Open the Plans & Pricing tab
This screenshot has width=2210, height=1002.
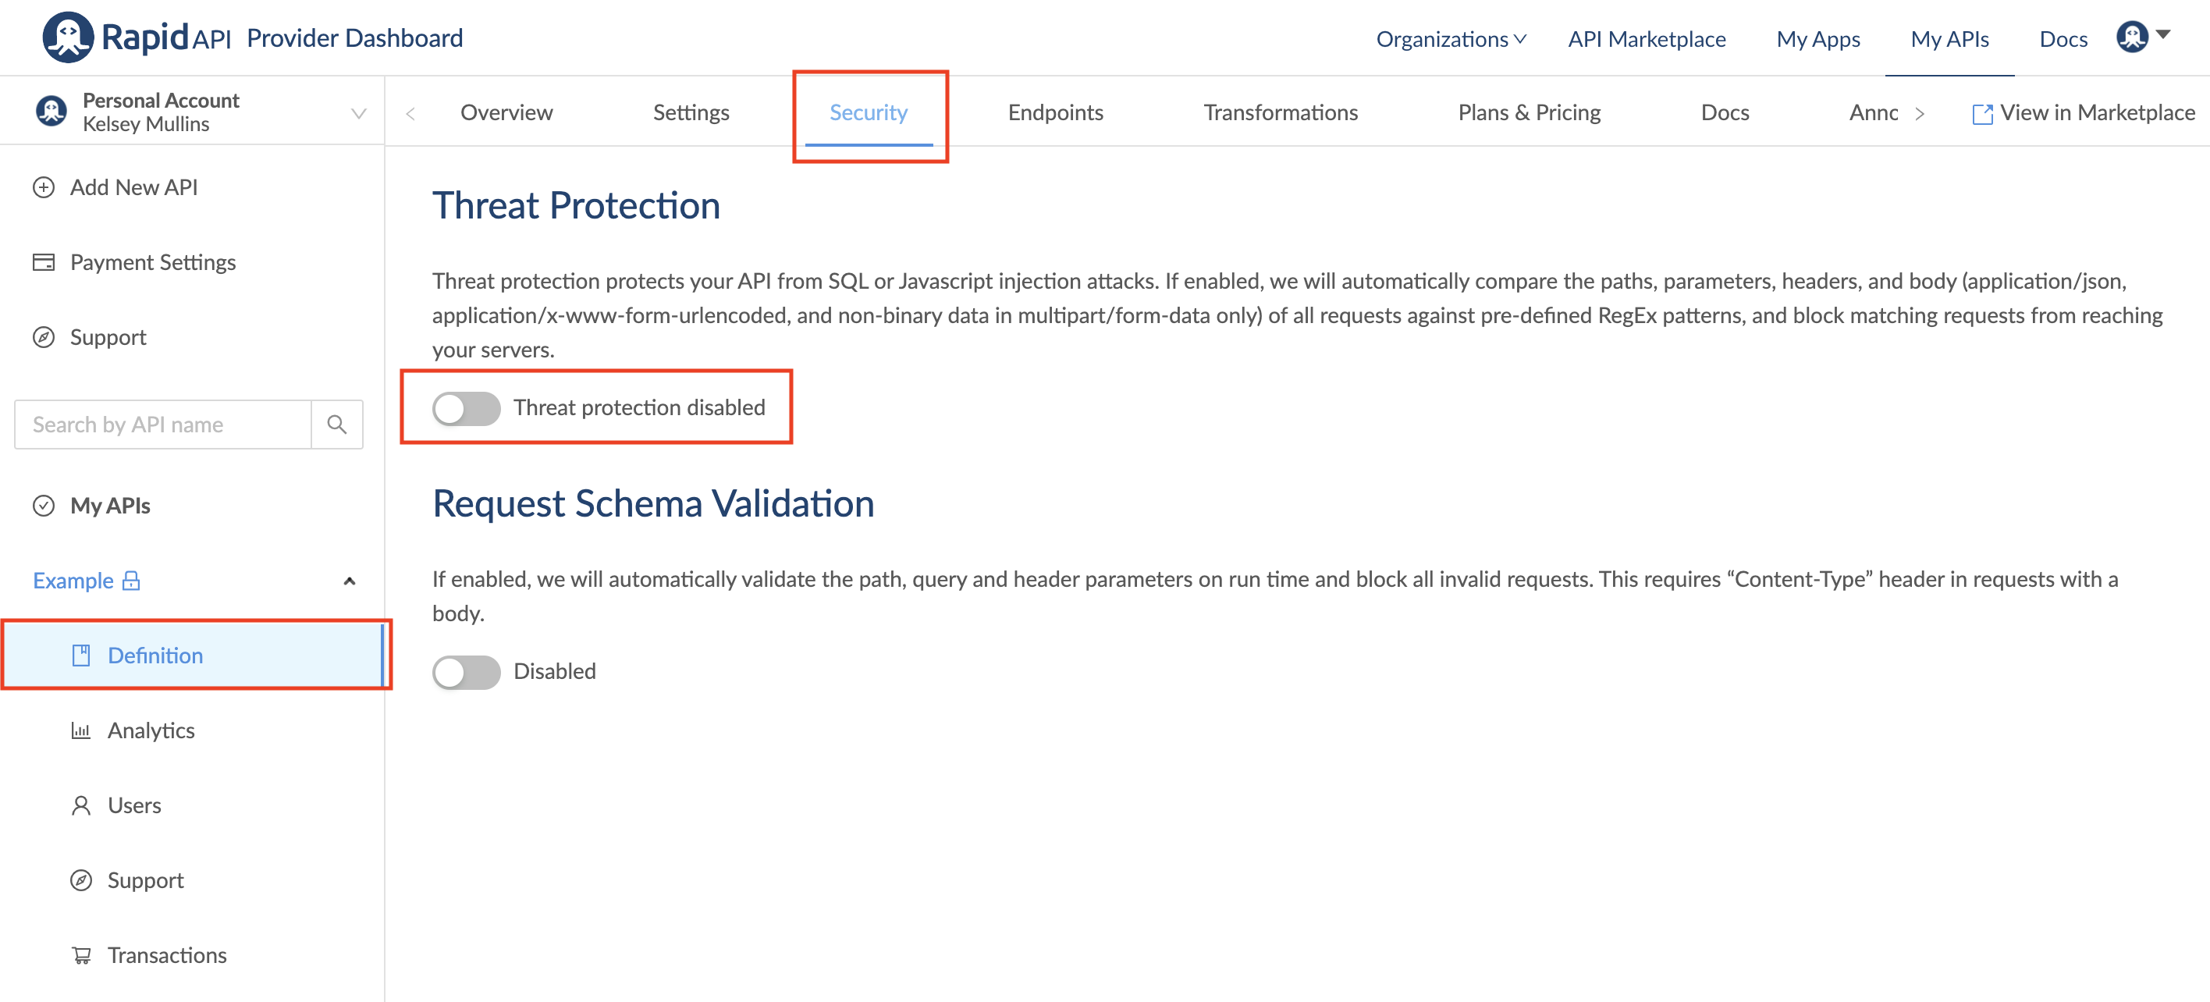[1528, 112]
